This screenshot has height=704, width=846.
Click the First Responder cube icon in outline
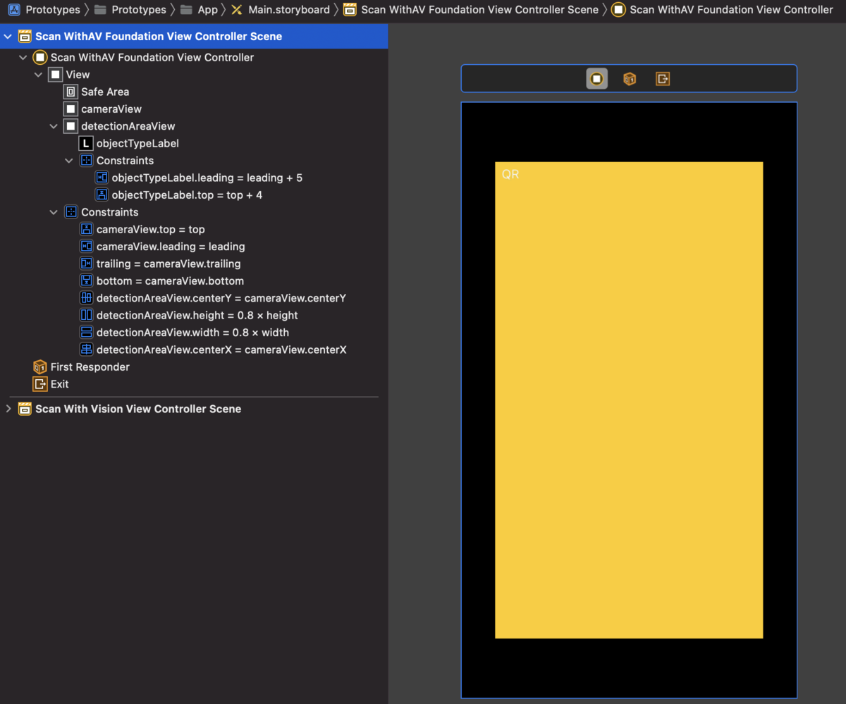[x=40, y=367]
